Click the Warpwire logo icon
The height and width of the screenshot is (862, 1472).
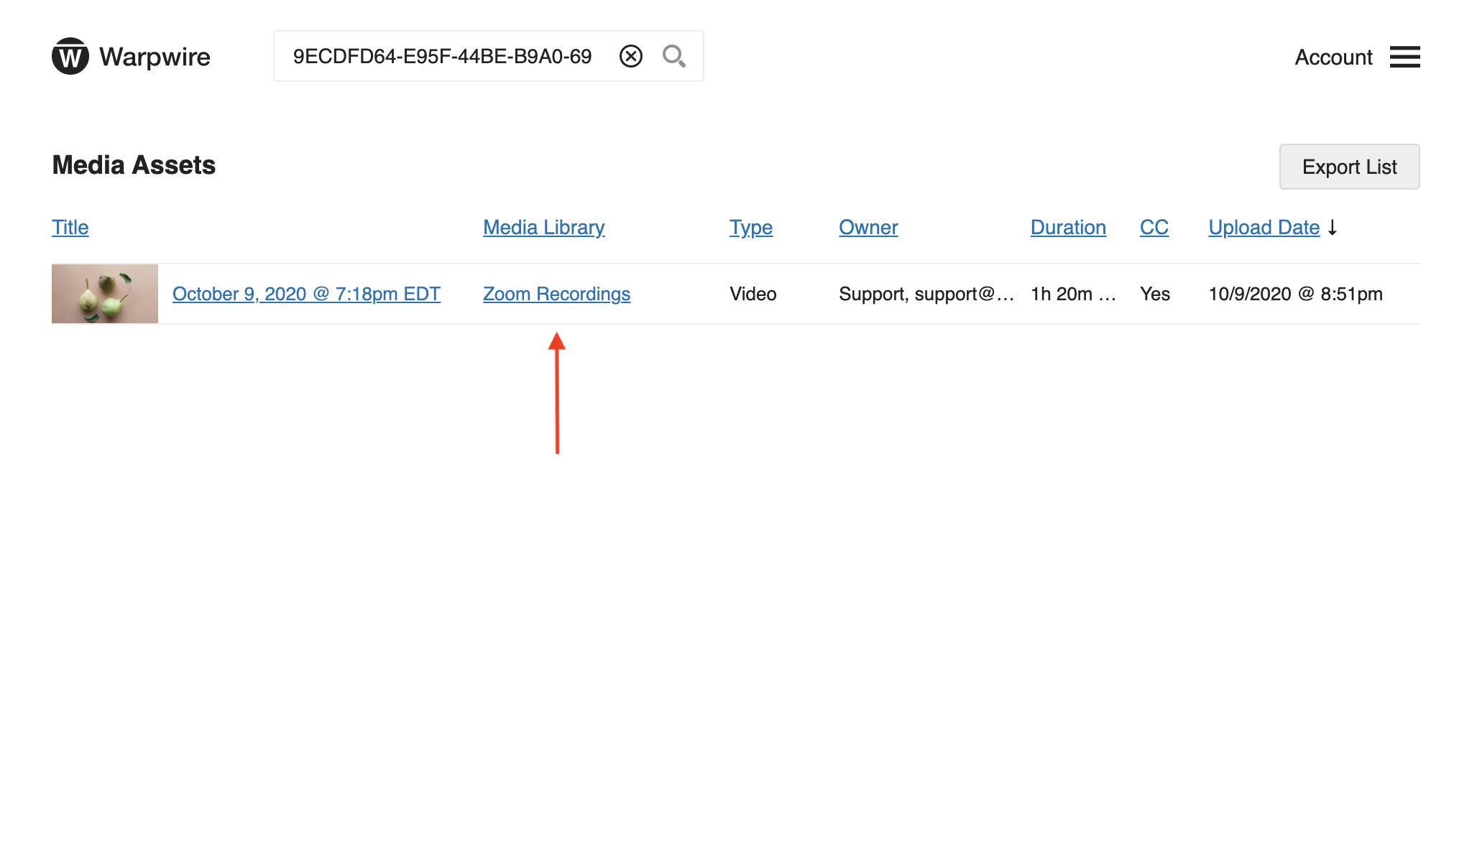click(x=69, y=55)
